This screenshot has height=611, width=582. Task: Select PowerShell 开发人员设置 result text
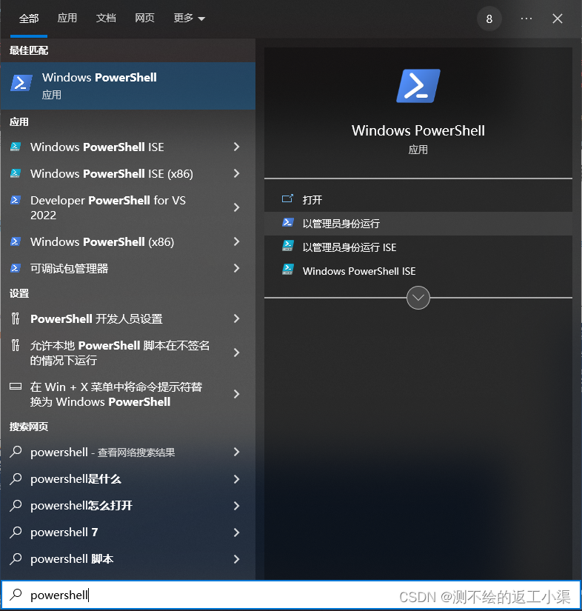click(96, 318)
